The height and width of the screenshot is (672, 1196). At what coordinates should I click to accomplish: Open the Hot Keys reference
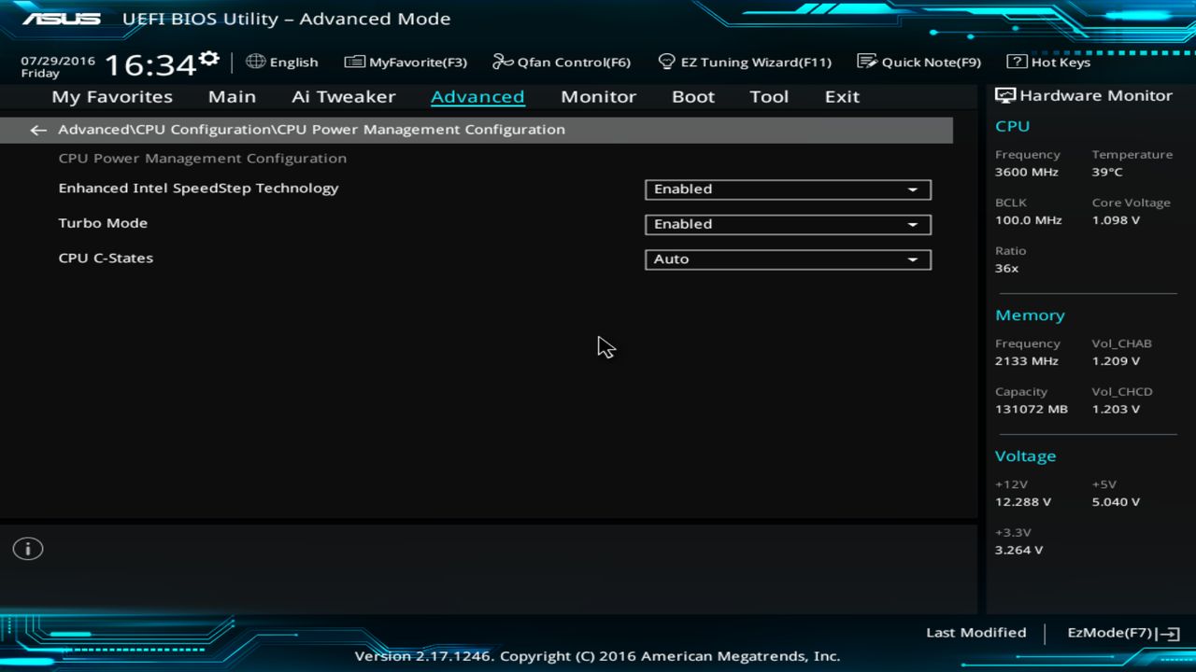click(x=1051, y=62)
